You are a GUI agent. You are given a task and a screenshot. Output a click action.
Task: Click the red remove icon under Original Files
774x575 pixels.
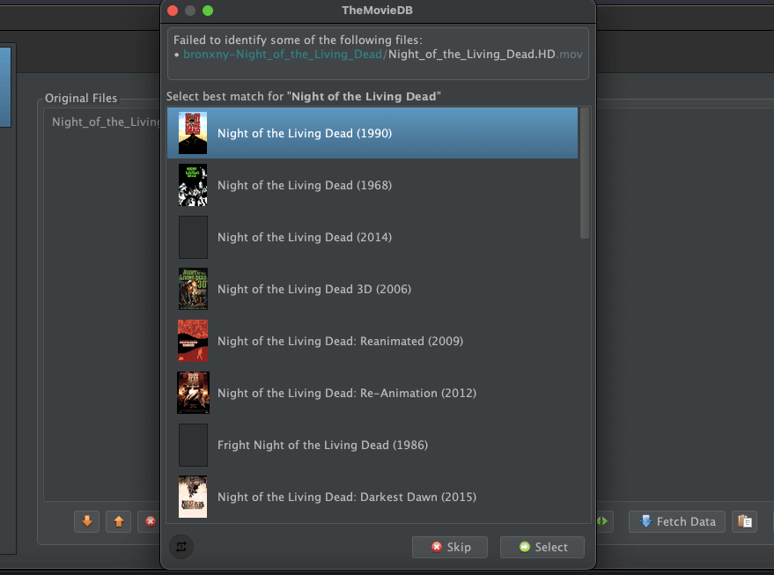click(x=150, y=521)
